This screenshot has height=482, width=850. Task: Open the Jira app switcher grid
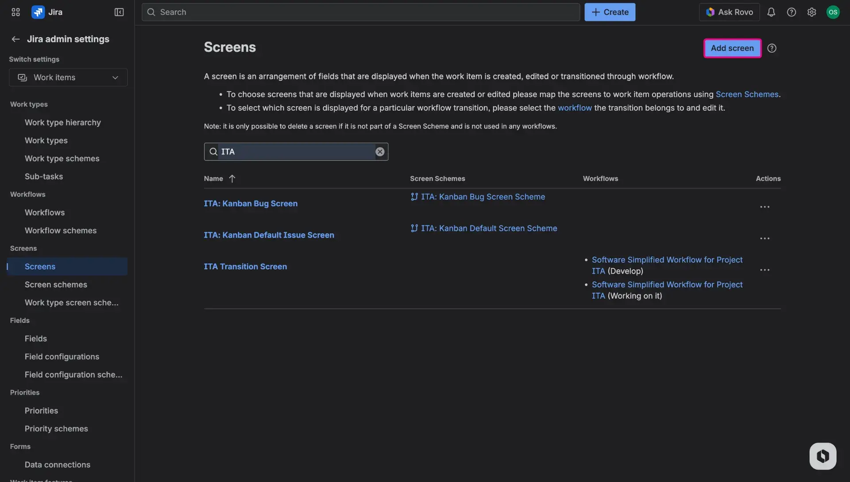(x=15, y=12)
